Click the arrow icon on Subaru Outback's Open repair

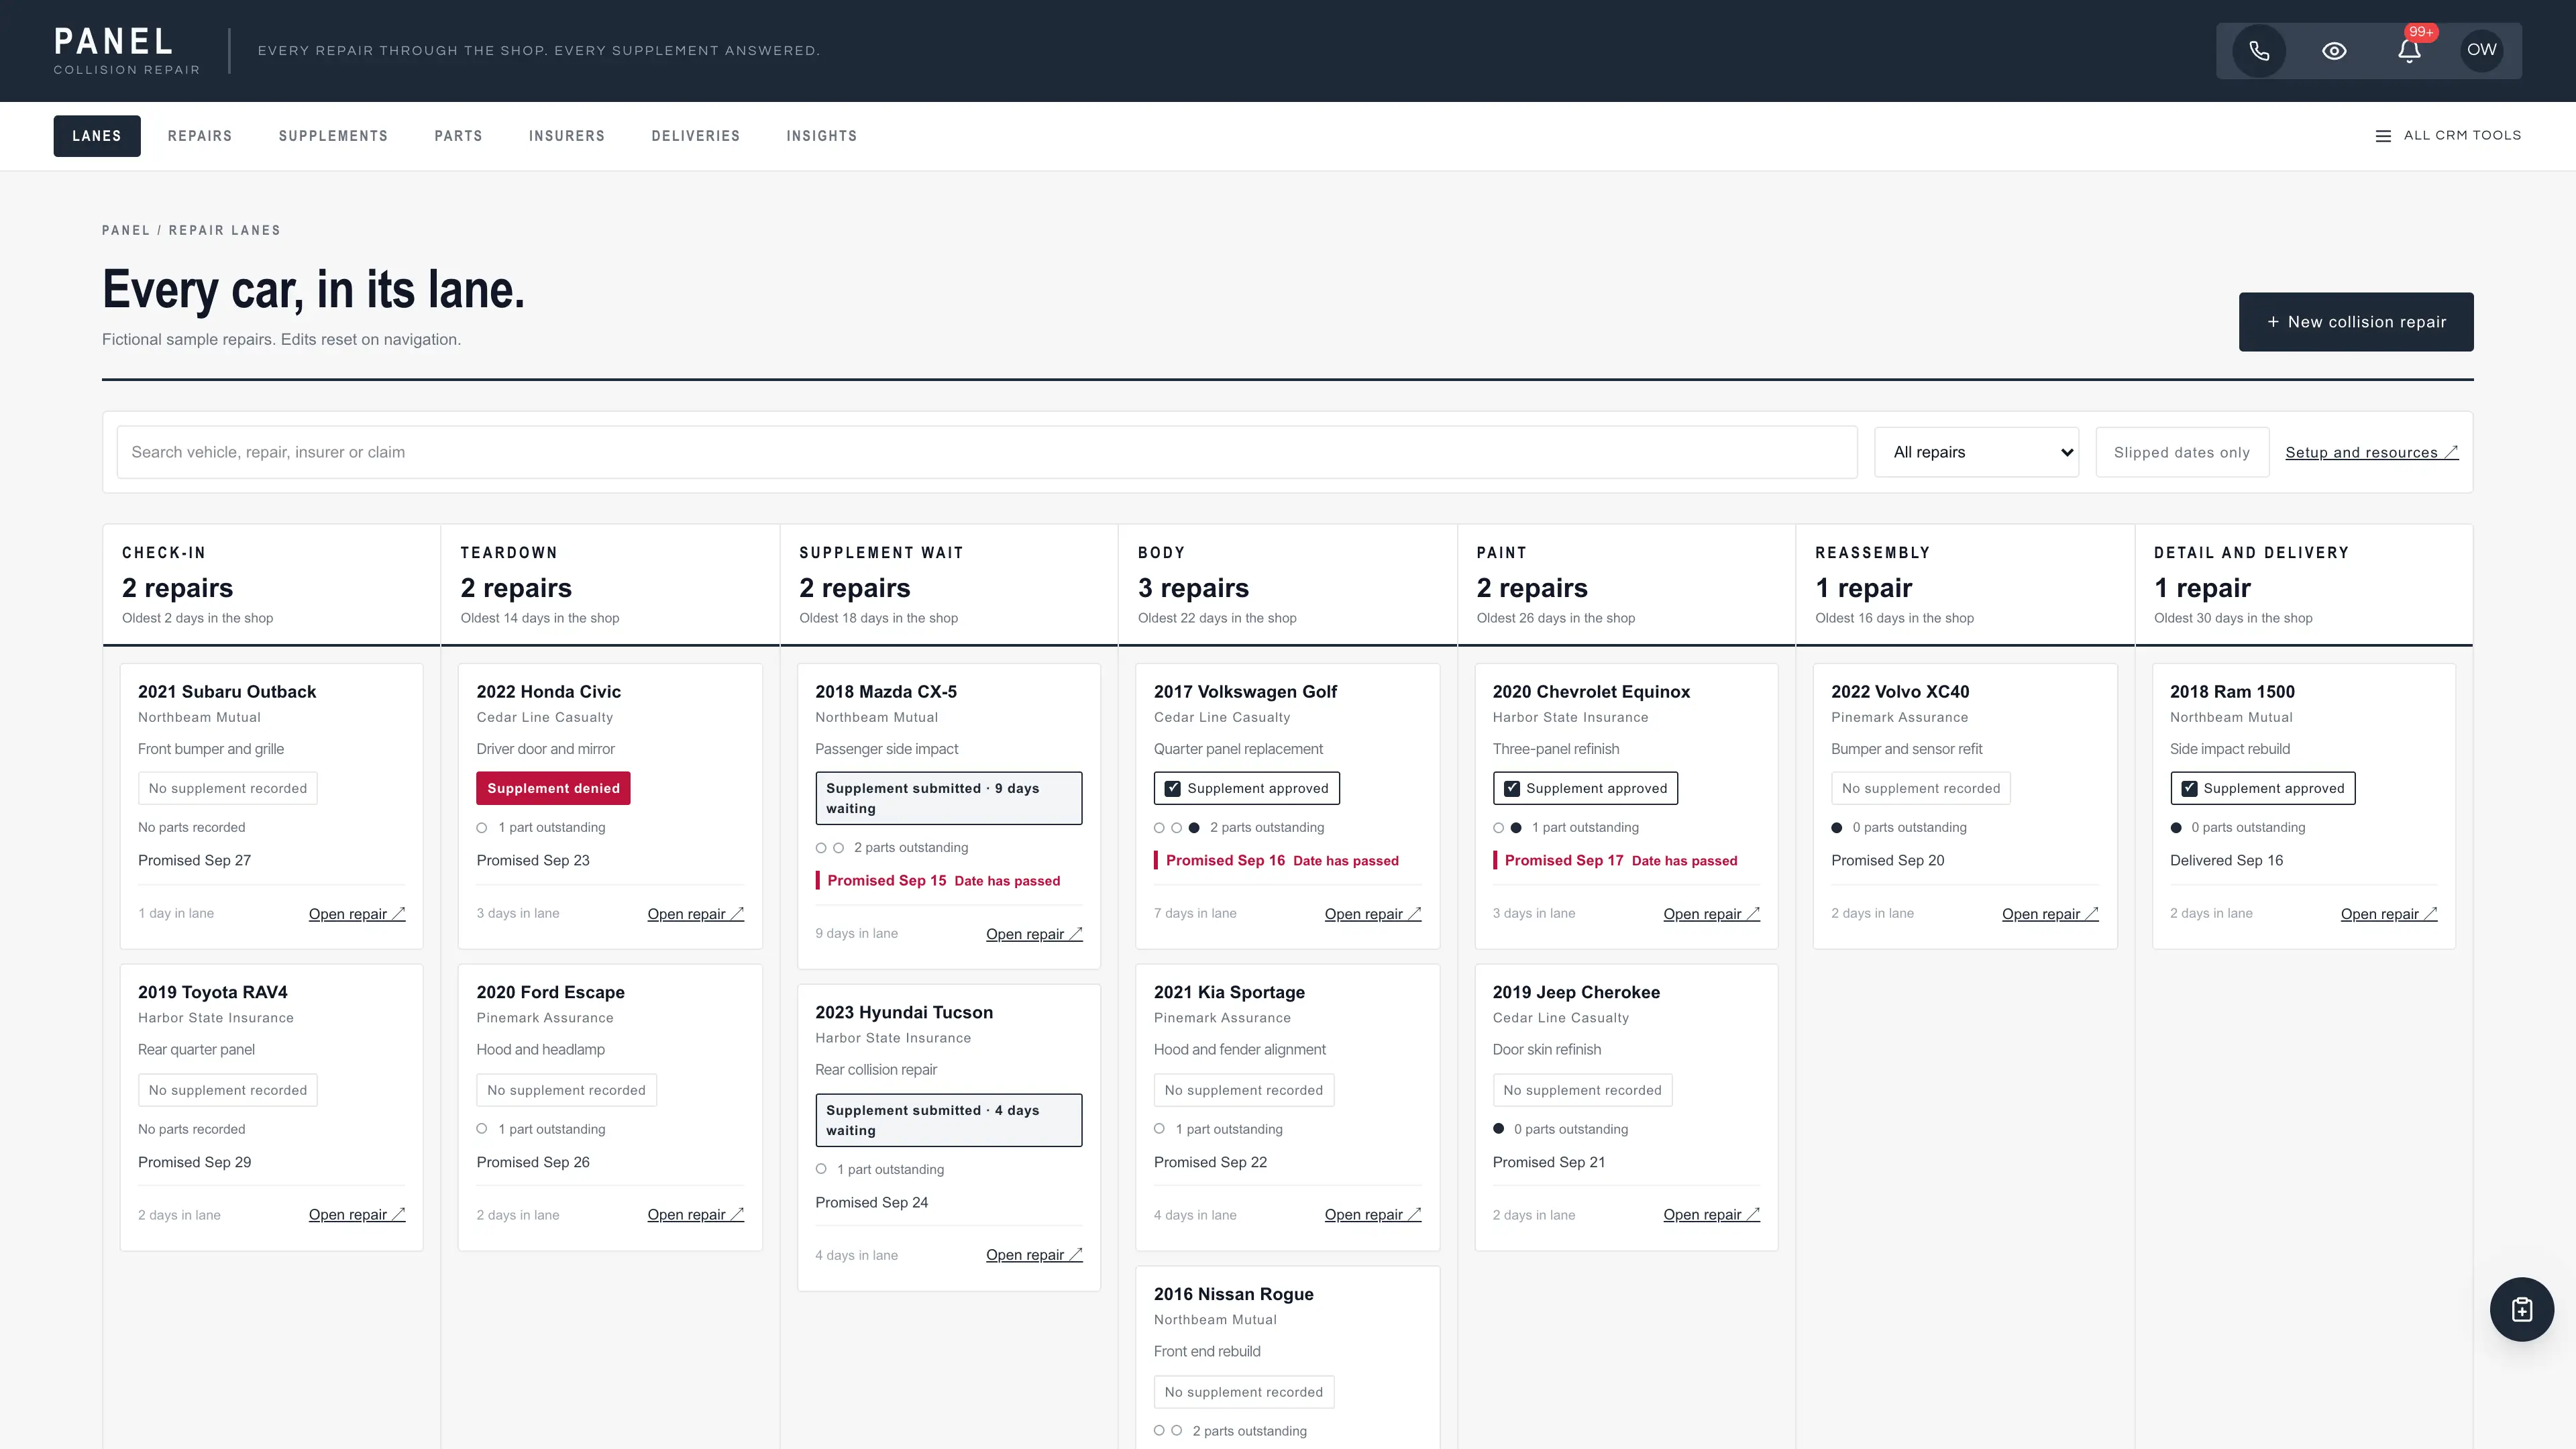(x=398, y=913)
